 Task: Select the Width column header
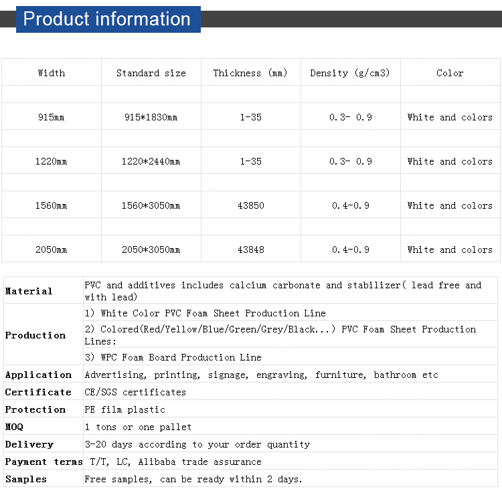click(x=52, y=73)
